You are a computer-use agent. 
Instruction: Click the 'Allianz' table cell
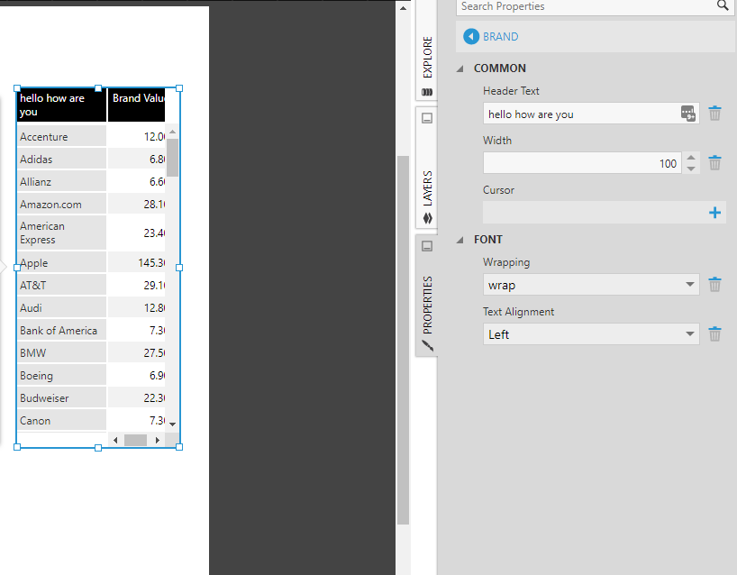[x=61, y=181]
